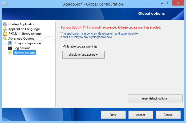
Task: Click the Accept button
Action: 141,115
